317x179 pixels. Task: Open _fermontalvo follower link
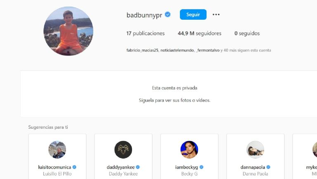pyautogui.click(x=208, y=50)
